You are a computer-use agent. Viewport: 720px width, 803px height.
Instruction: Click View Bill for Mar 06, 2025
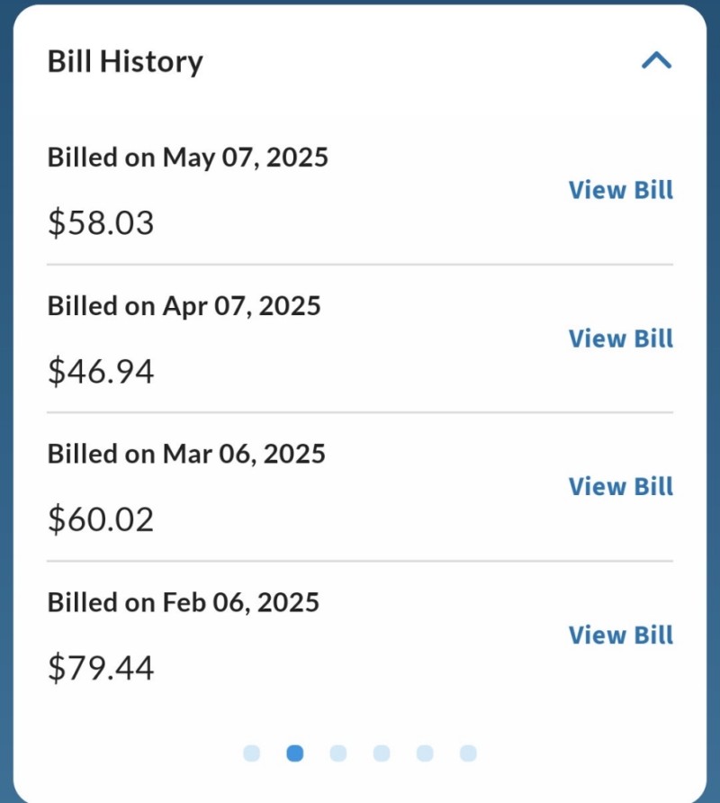point(620,486)
